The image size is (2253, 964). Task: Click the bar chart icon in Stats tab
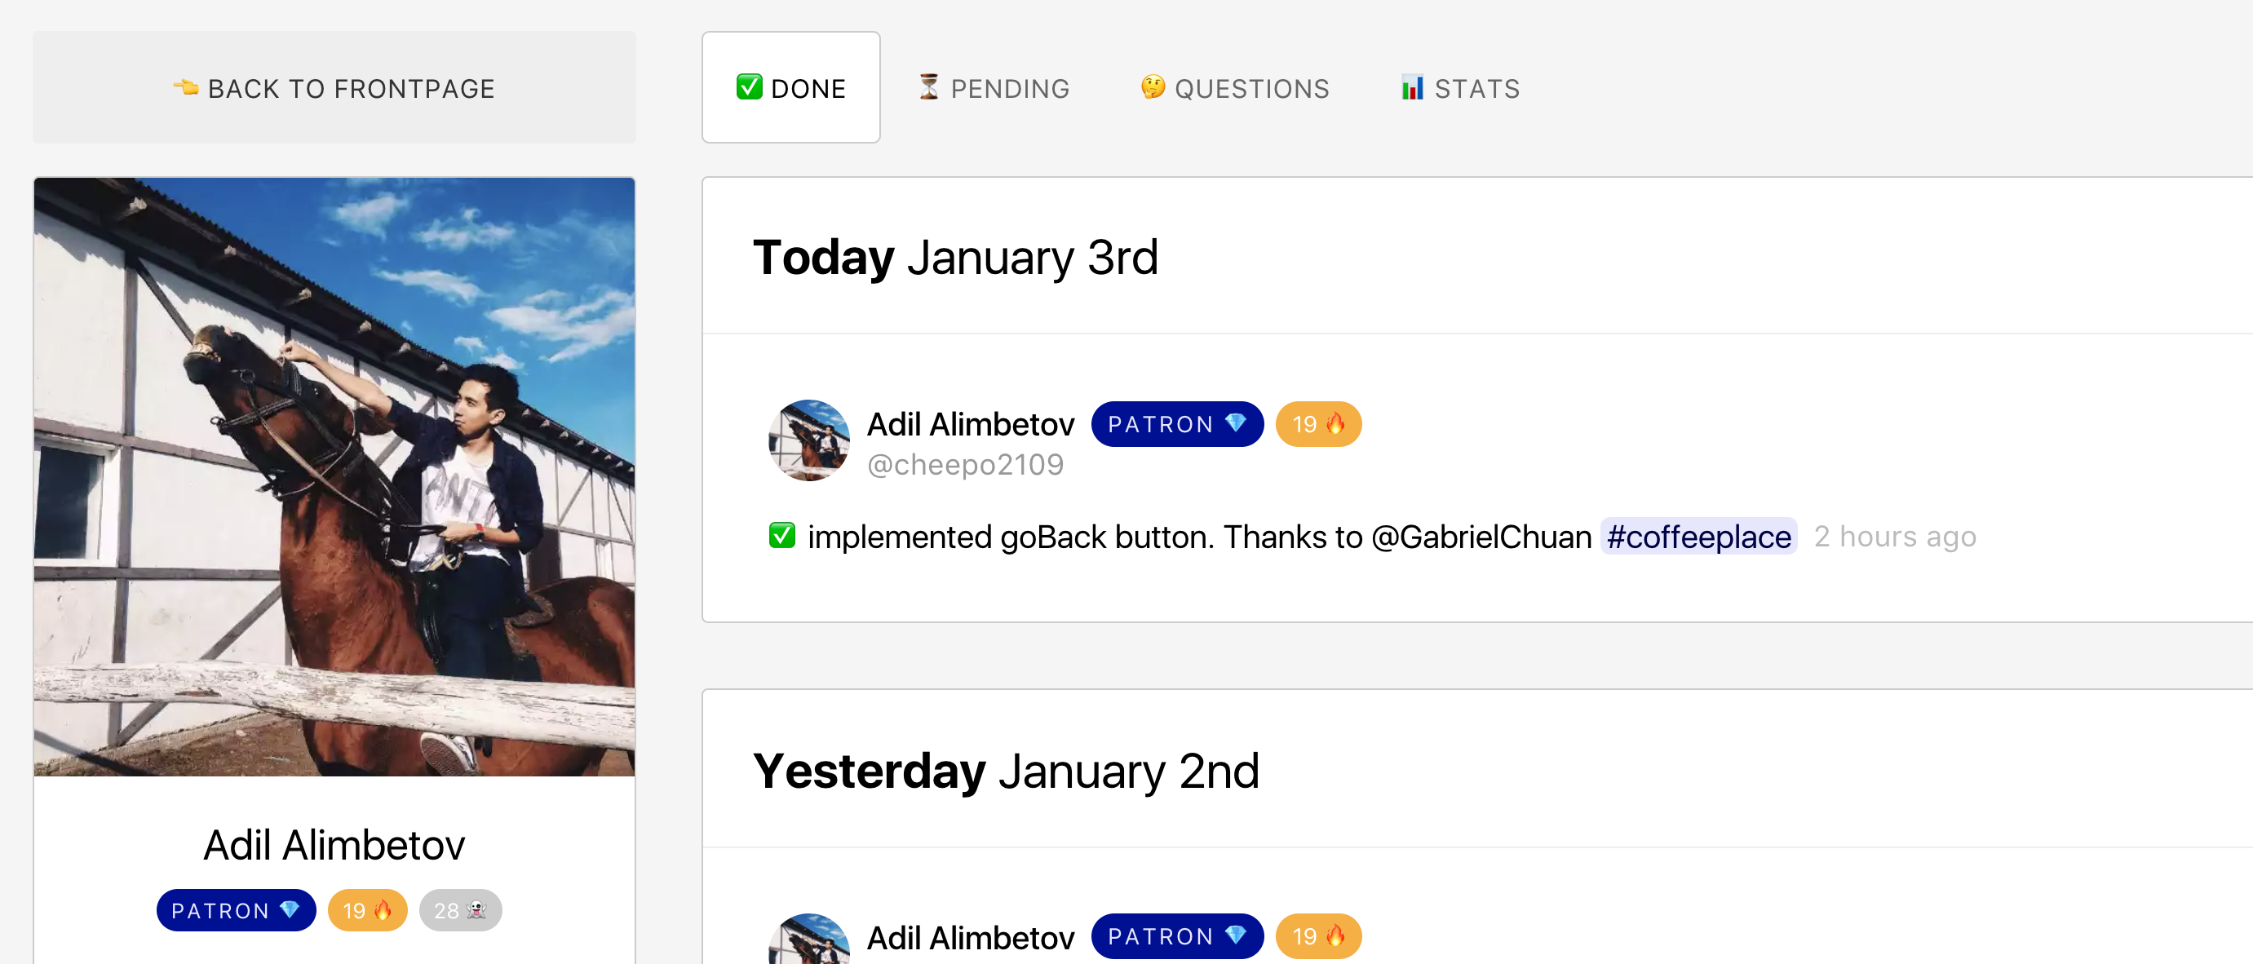click(x=1413, y=87)
